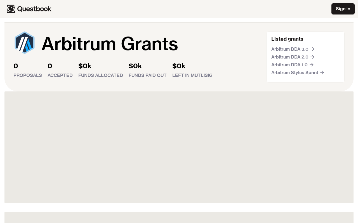Click the Questbook eye logo icon
Viewport: 358px width, 223px height.
click(11, 9)
